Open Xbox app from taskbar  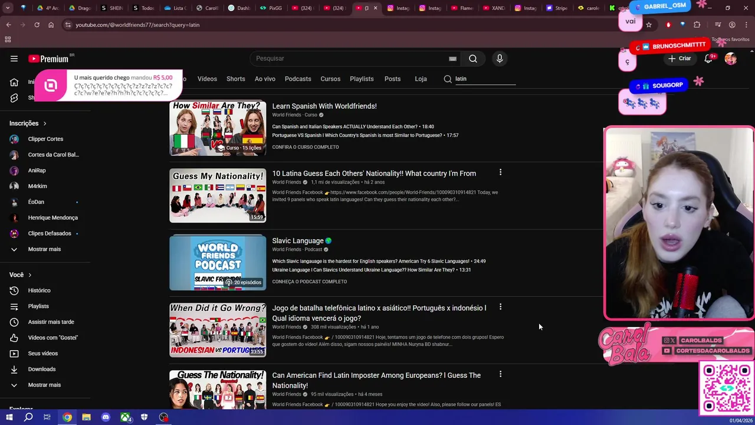coord(126,417)
